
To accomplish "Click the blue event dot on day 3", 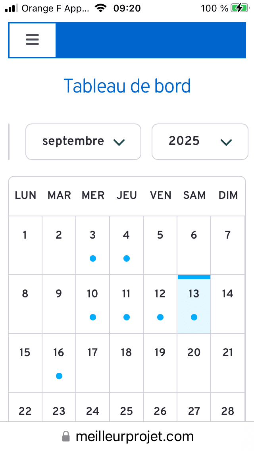I will tap(93, 258).
